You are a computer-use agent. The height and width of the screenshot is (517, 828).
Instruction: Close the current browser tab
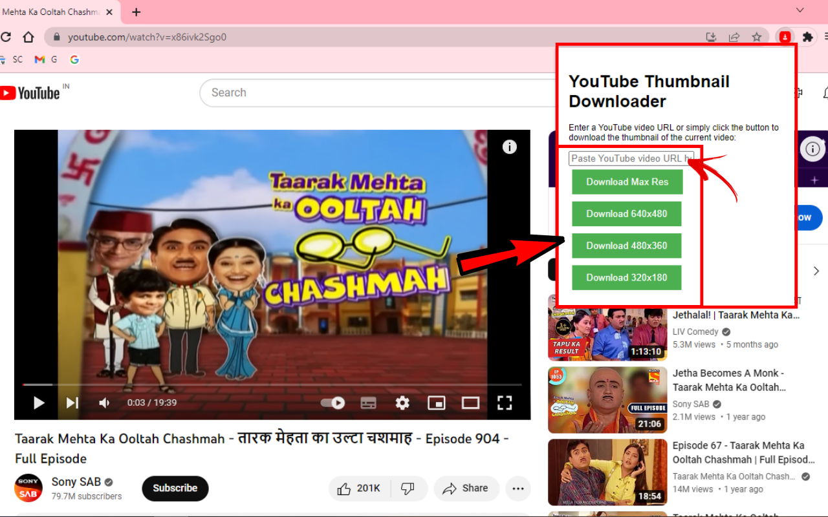pyautogui.click(x=109, y=12)
